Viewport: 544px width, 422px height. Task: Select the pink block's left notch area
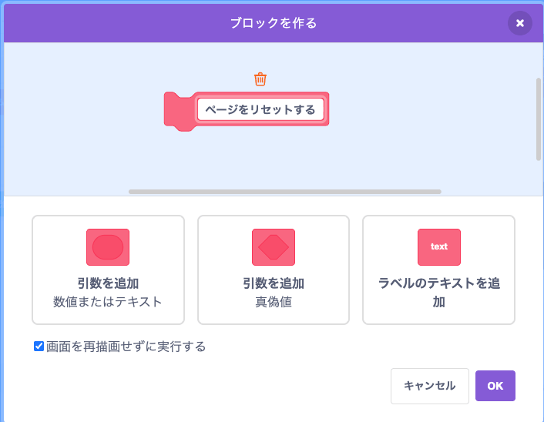pyautogui.click(x=179, y=111)
